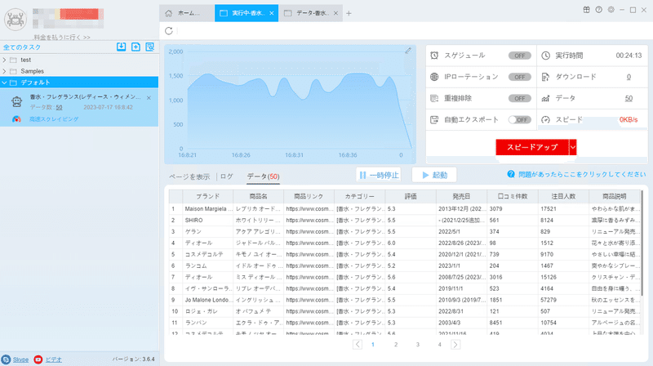Image resolution: width=653 pixels, height=366 pixels.
Task: Click the スピードアップ button
Action: [532, 147]
